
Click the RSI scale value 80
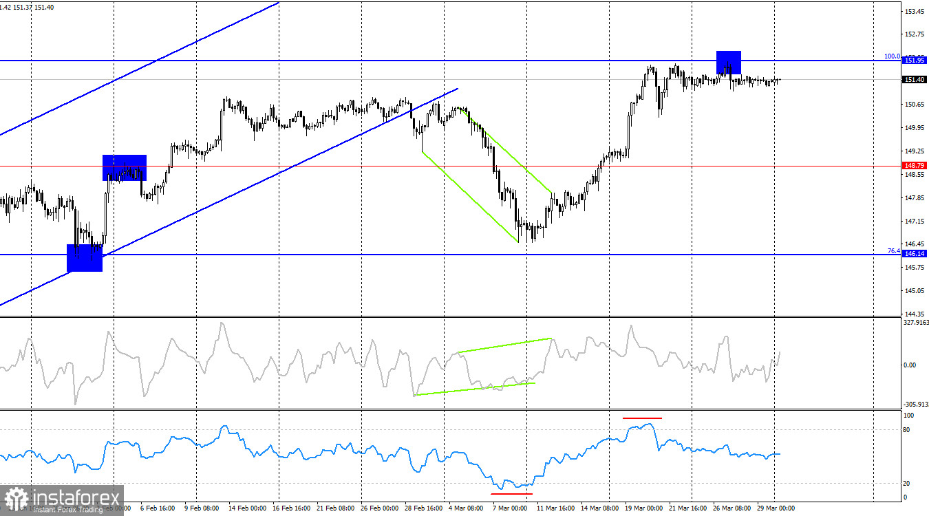907,430
